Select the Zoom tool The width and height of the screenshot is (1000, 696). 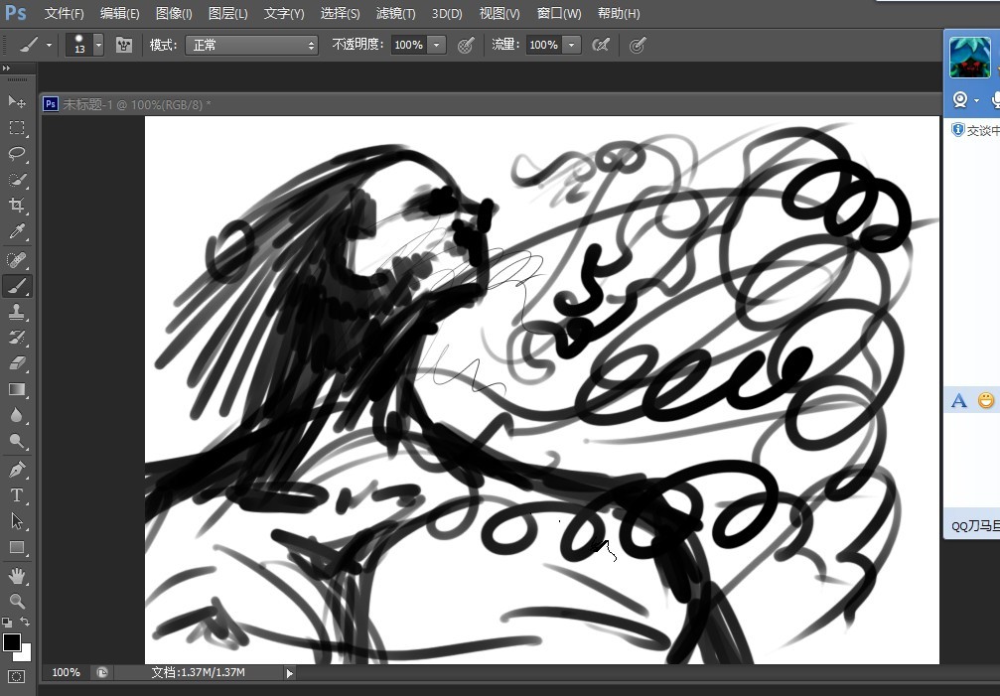coord(17,601)
